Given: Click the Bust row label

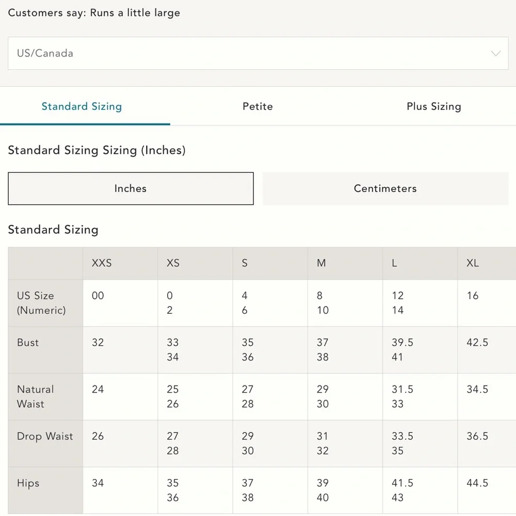Looking at the screenshot, I should pos(28,343).
